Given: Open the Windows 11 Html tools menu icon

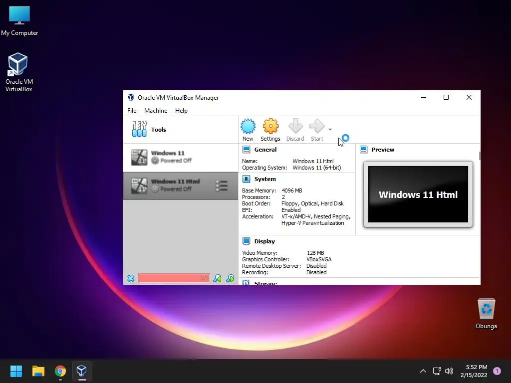Looking at the screenshot, I should pyautogui.click(x=222, y=186).
